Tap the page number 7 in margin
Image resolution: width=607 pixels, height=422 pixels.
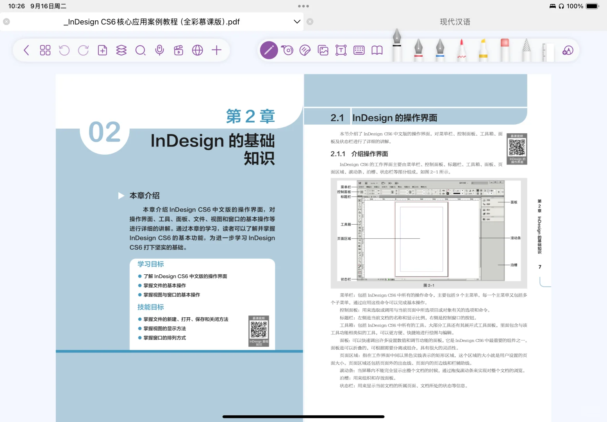[540, 267]
